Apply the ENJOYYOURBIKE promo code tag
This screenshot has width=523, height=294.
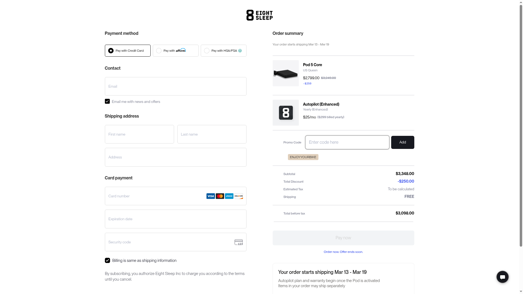click(x=303, y=157)
